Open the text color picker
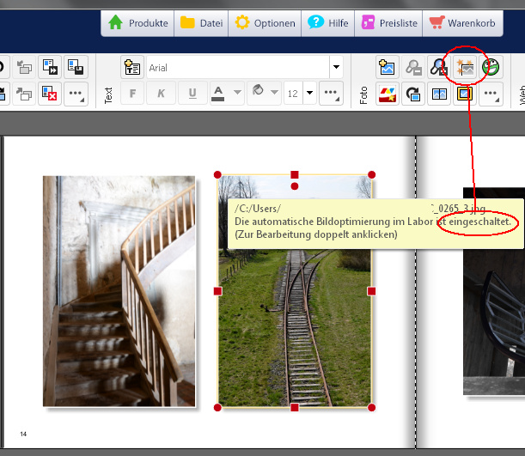This screenshot has height=456, width=525. (x=222, y=93)
